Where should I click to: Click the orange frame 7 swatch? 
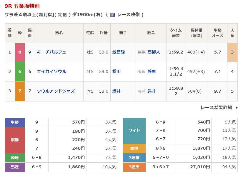(x=20, y=91)
